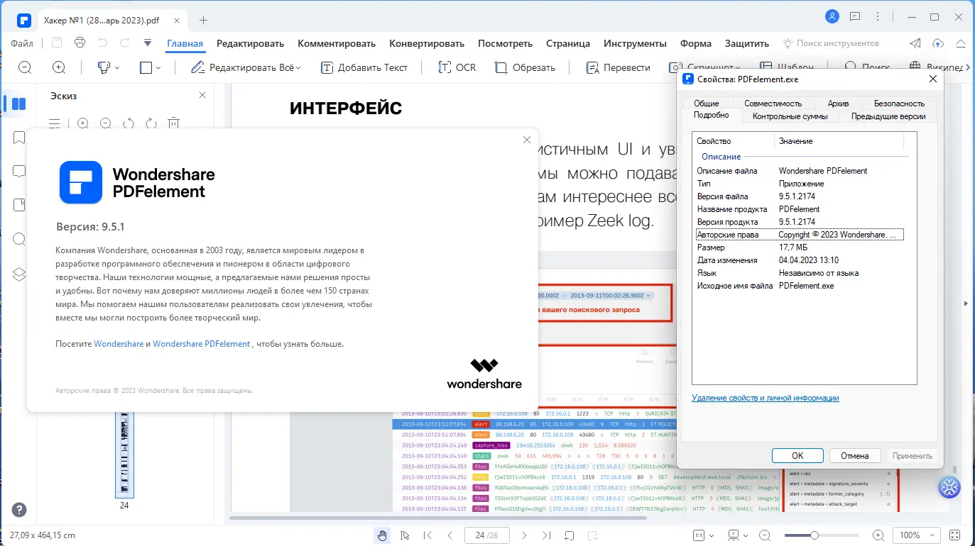Rotate page clockwise in Эскиз panel
The width and height of the screenshot is (975, 546).
[x=151, y=123]
